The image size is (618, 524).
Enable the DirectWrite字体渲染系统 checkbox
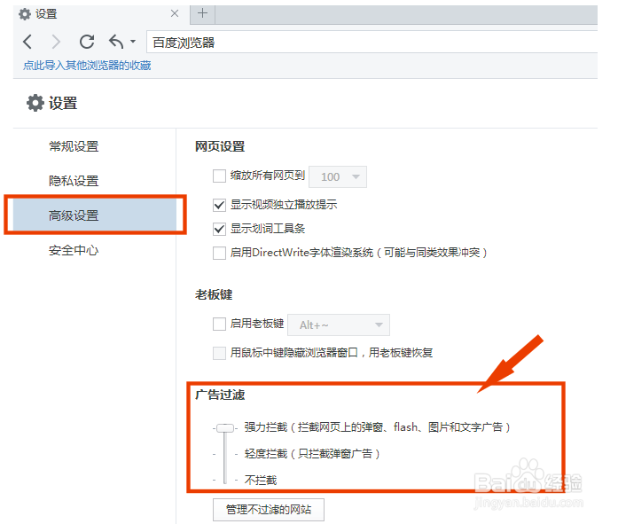219,253
